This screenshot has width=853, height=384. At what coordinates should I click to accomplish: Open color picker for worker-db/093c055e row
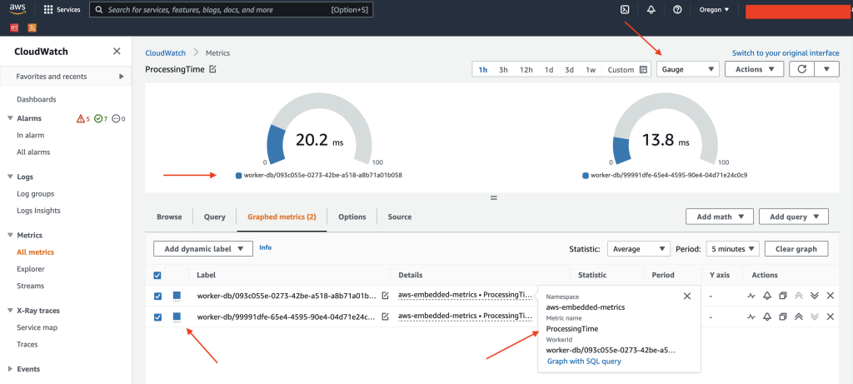(x=177, y=297)
